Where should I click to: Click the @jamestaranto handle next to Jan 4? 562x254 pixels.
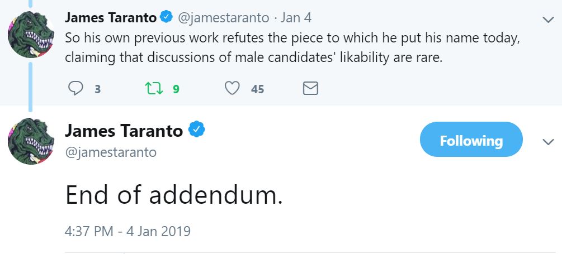coord(223,18)
